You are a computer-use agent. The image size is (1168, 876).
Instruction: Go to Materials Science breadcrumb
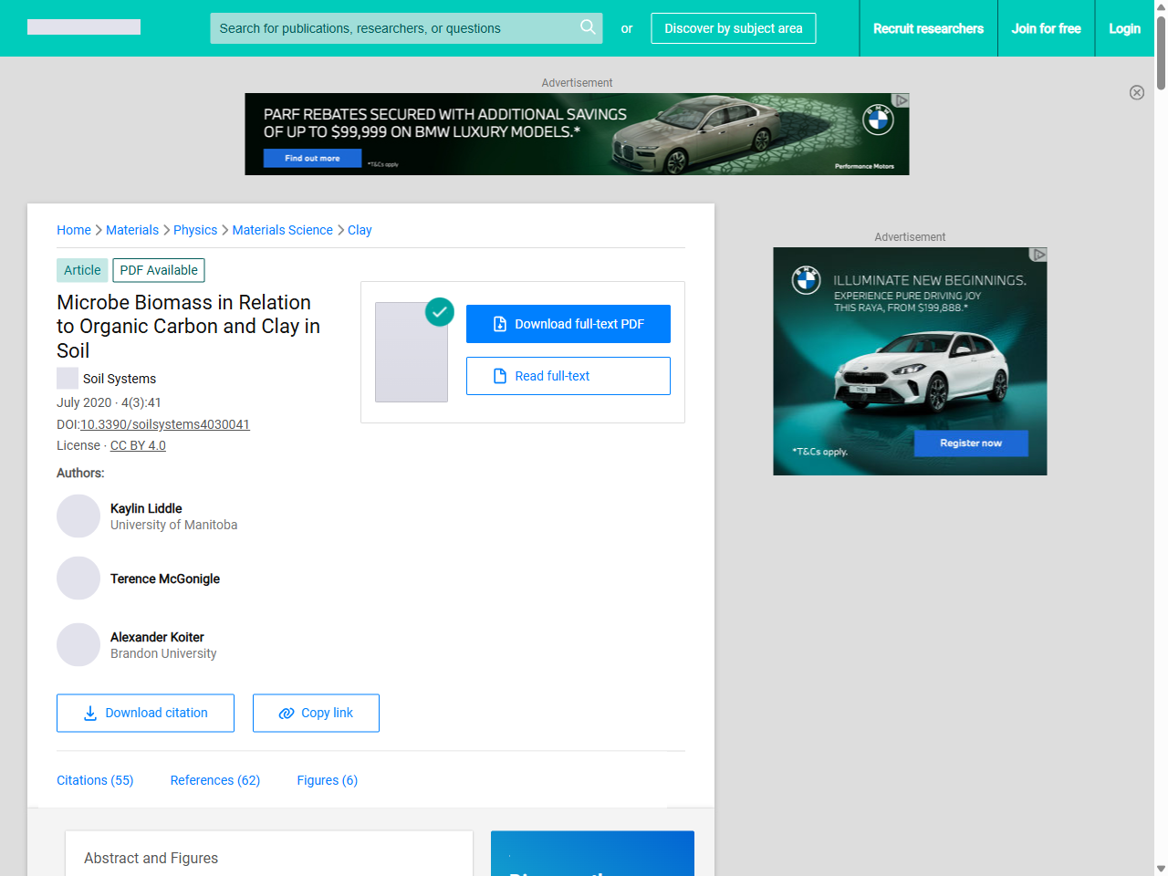282,230
